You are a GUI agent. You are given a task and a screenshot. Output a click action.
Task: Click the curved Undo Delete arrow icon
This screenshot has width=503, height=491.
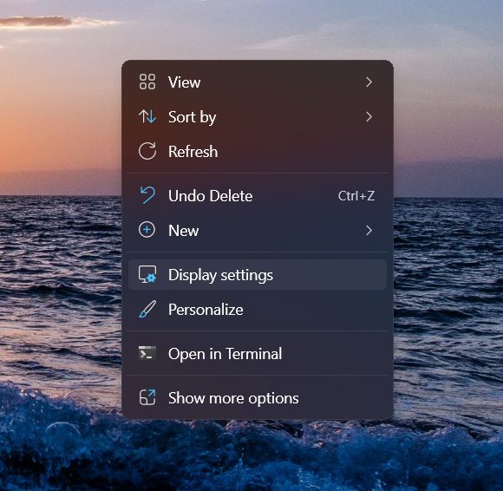147,195
